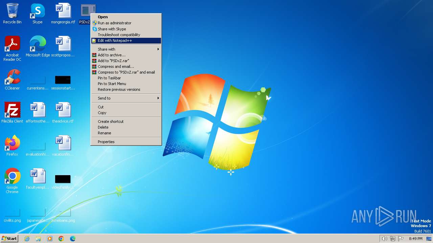
Task: Select msngeorgia.rtf document icon
Action: tap(63, 13)
